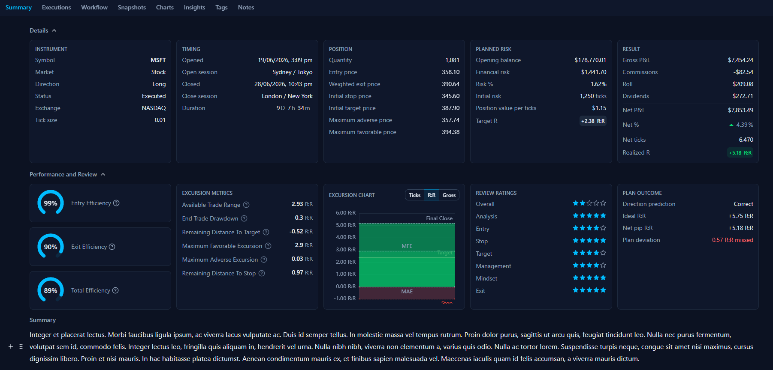Image resolution: width=773 pixels, height=370 pixels.
Task: Show help for Maximum Favorable Excursion
Action: tap(268, 246)
